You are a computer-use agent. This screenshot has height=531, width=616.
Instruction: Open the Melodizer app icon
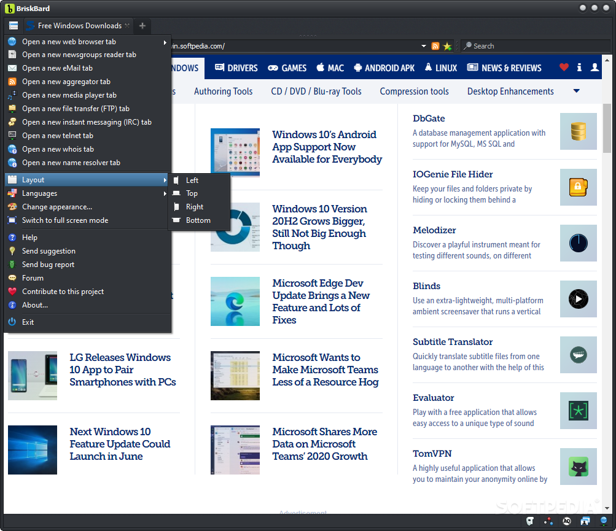pyautogui.click(x=579, y=243)
